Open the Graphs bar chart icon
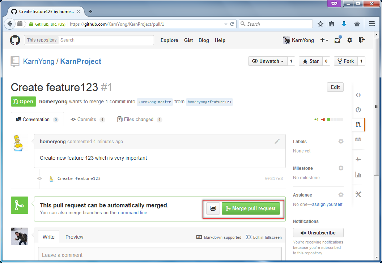 click(358, 175)
